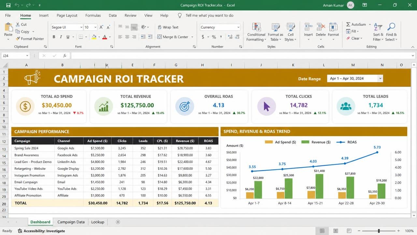Open the Page Layout ribbon tab
417x235 pixels.
[x=67, y=15]
